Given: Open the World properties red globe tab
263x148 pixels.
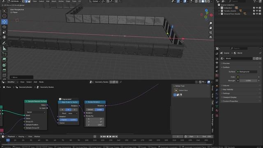Looking at the screenshot, I should [x=217, y=76].
